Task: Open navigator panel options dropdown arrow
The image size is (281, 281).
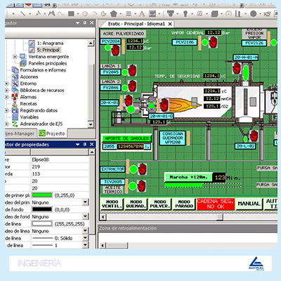Action: point(78,22)
